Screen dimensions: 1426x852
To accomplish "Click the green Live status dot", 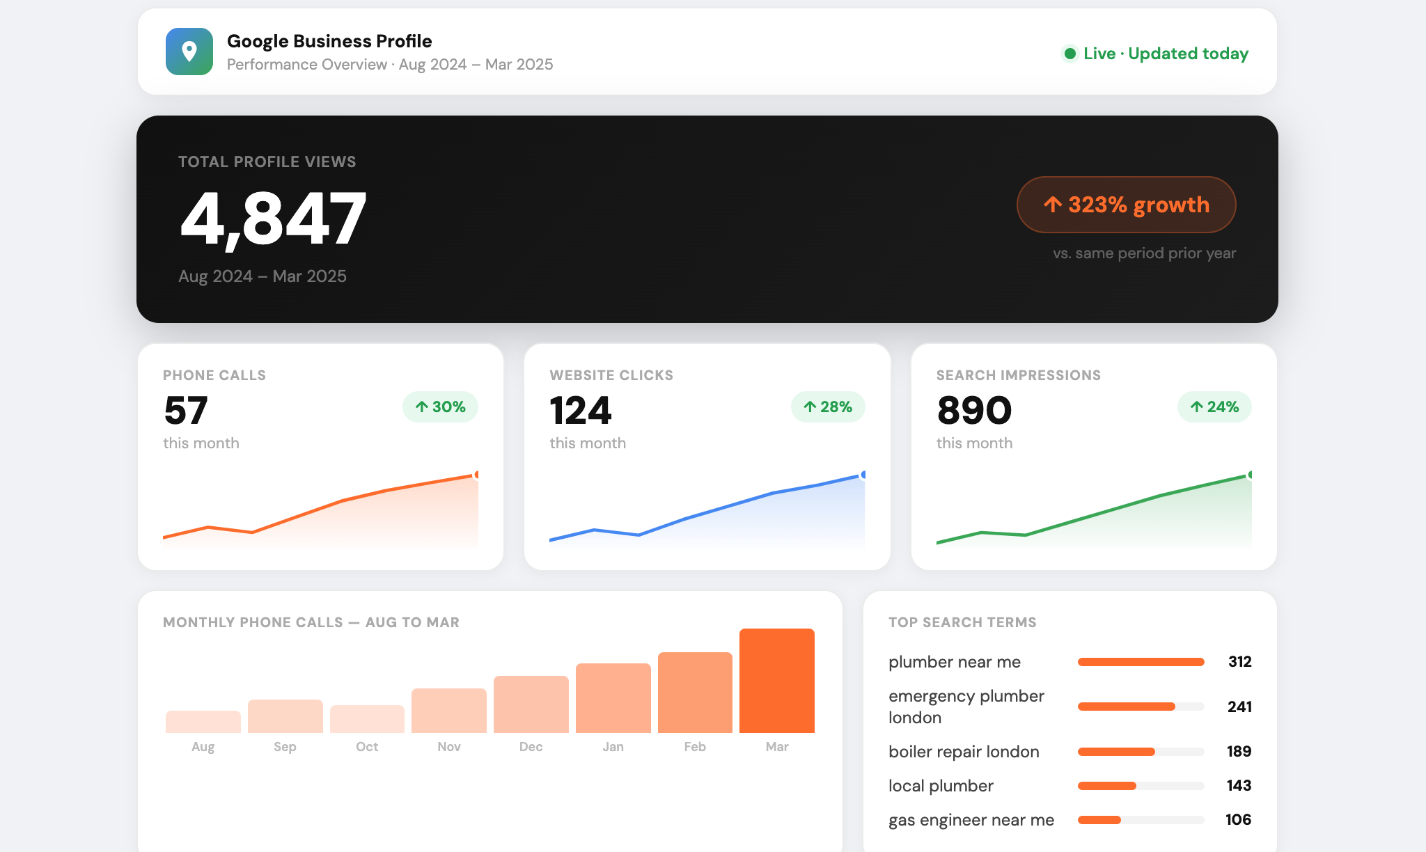I will point(1069,54).
